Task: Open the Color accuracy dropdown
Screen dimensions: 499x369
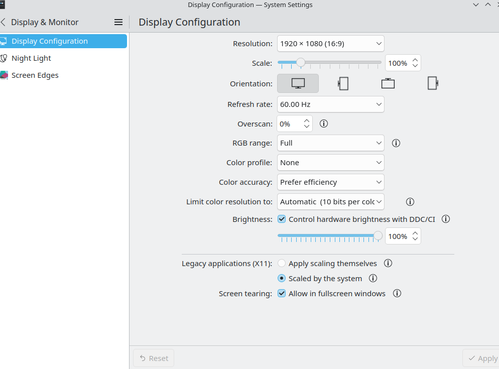Action: pyautogui.click(x=331, y=182)
